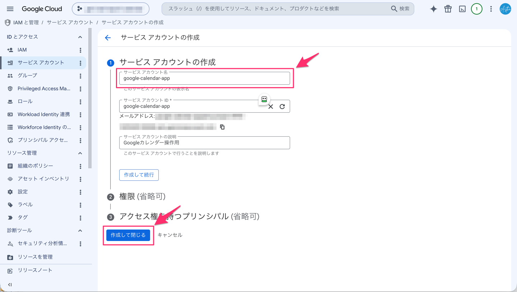This screenshot has height=292, width=517.
Task: Open more options for Workforce Identity
Action: click(80, 128)
